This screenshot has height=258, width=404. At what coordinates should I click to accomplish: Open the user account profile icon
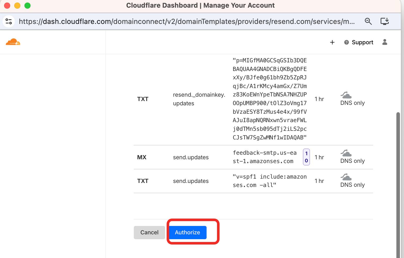[x=385, y=42]
